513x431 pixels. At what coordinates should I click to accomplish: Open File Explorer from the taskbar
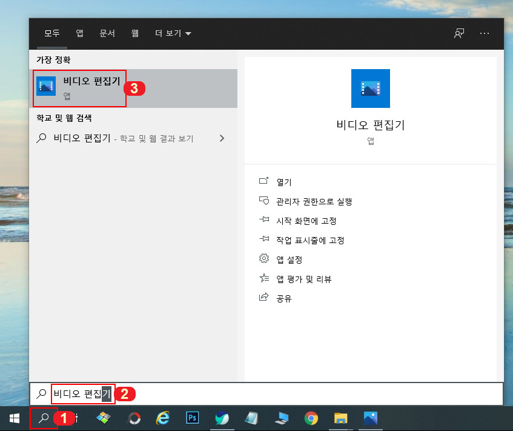tap(340, 418)
